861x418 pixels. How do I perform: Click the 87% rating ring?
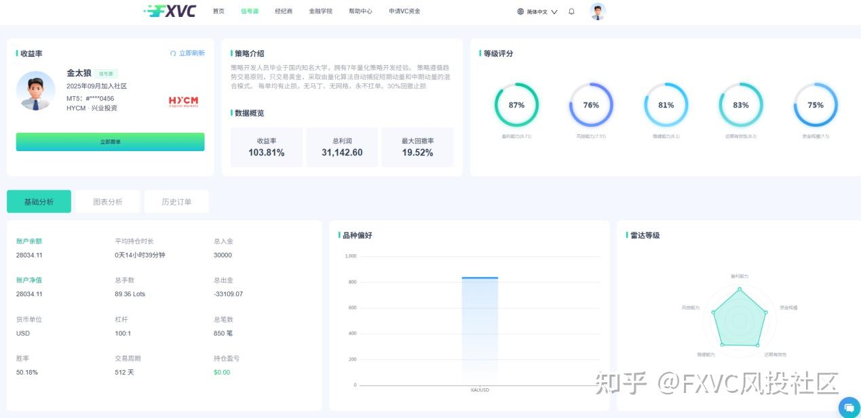tap(516, 105)
